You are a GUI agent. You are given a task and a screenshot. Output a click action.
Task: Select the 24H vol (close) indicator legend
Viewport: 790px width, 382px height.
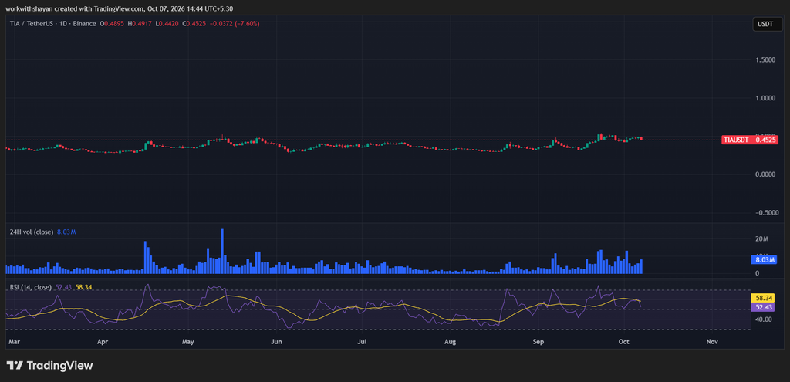[32, 232]
